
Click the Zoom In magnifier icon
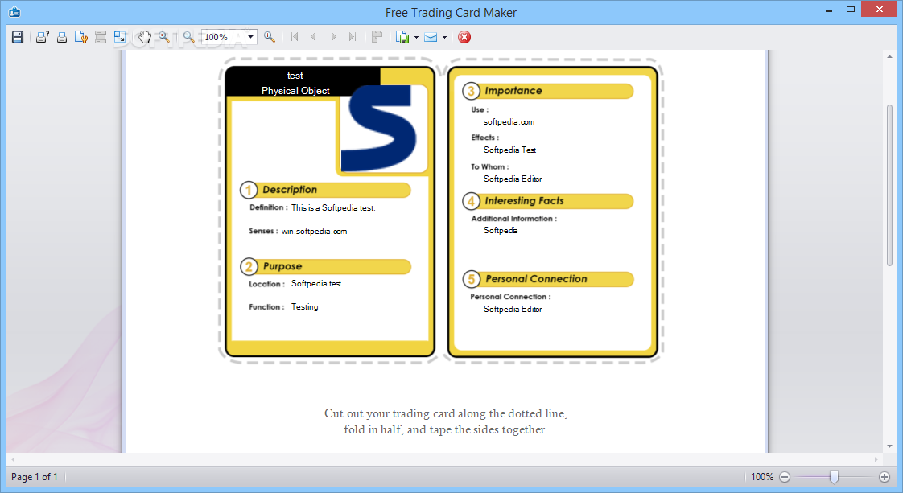(x=269, y=37)
